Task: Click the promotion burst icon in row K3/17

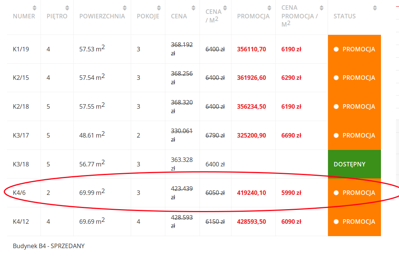Action: pos(336,135)
